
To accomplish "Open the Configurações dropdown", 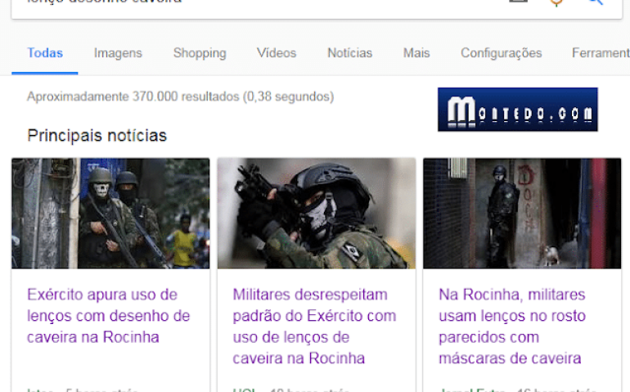I will coord(502,53).
